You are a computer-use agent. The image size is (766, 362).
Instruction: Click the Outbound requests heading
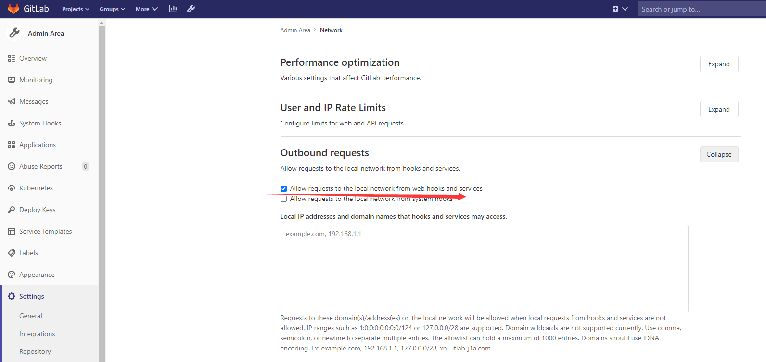pos(324,153)
